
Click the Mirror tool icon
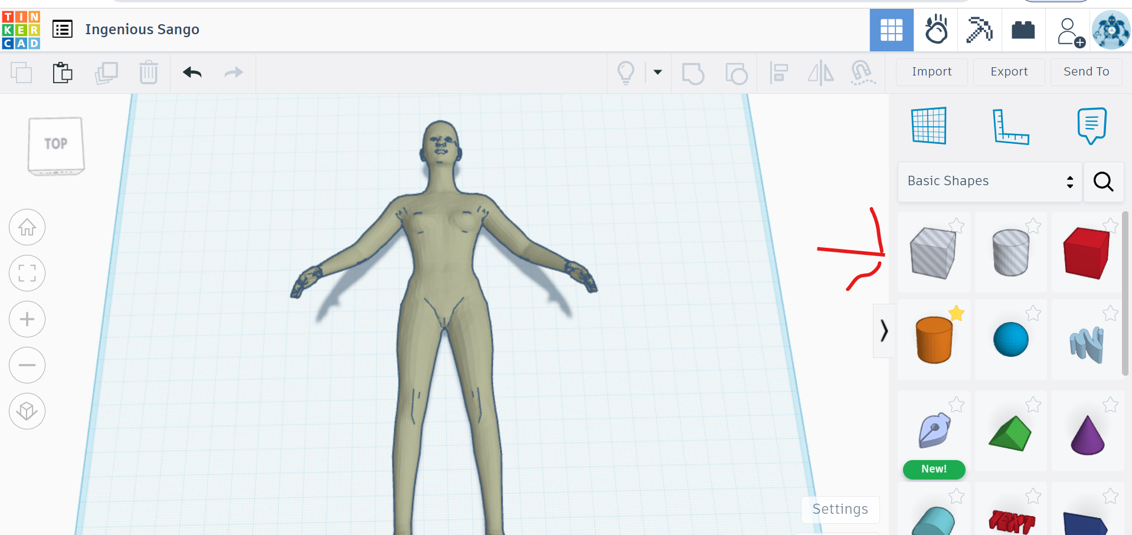coord(820,73)
